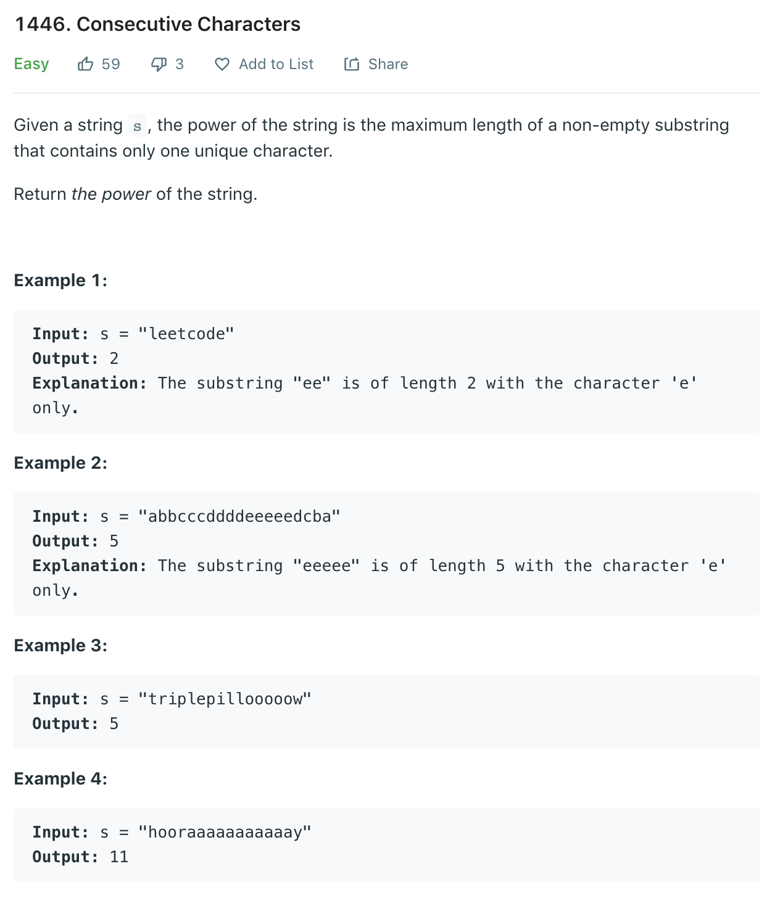Image resolution: width=780 pixels, height=898 pixels.
Task: Open the Add to List text link
Action: [x=276, y=64]
